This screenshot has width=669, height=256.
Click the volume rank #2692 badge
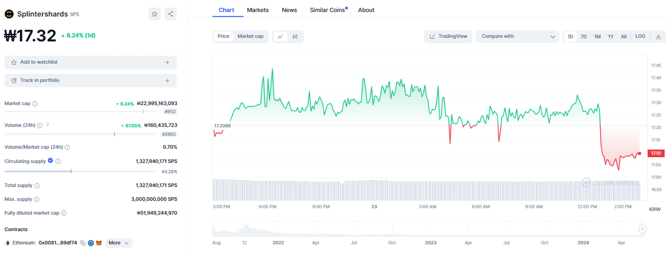[x=169, y=134]
